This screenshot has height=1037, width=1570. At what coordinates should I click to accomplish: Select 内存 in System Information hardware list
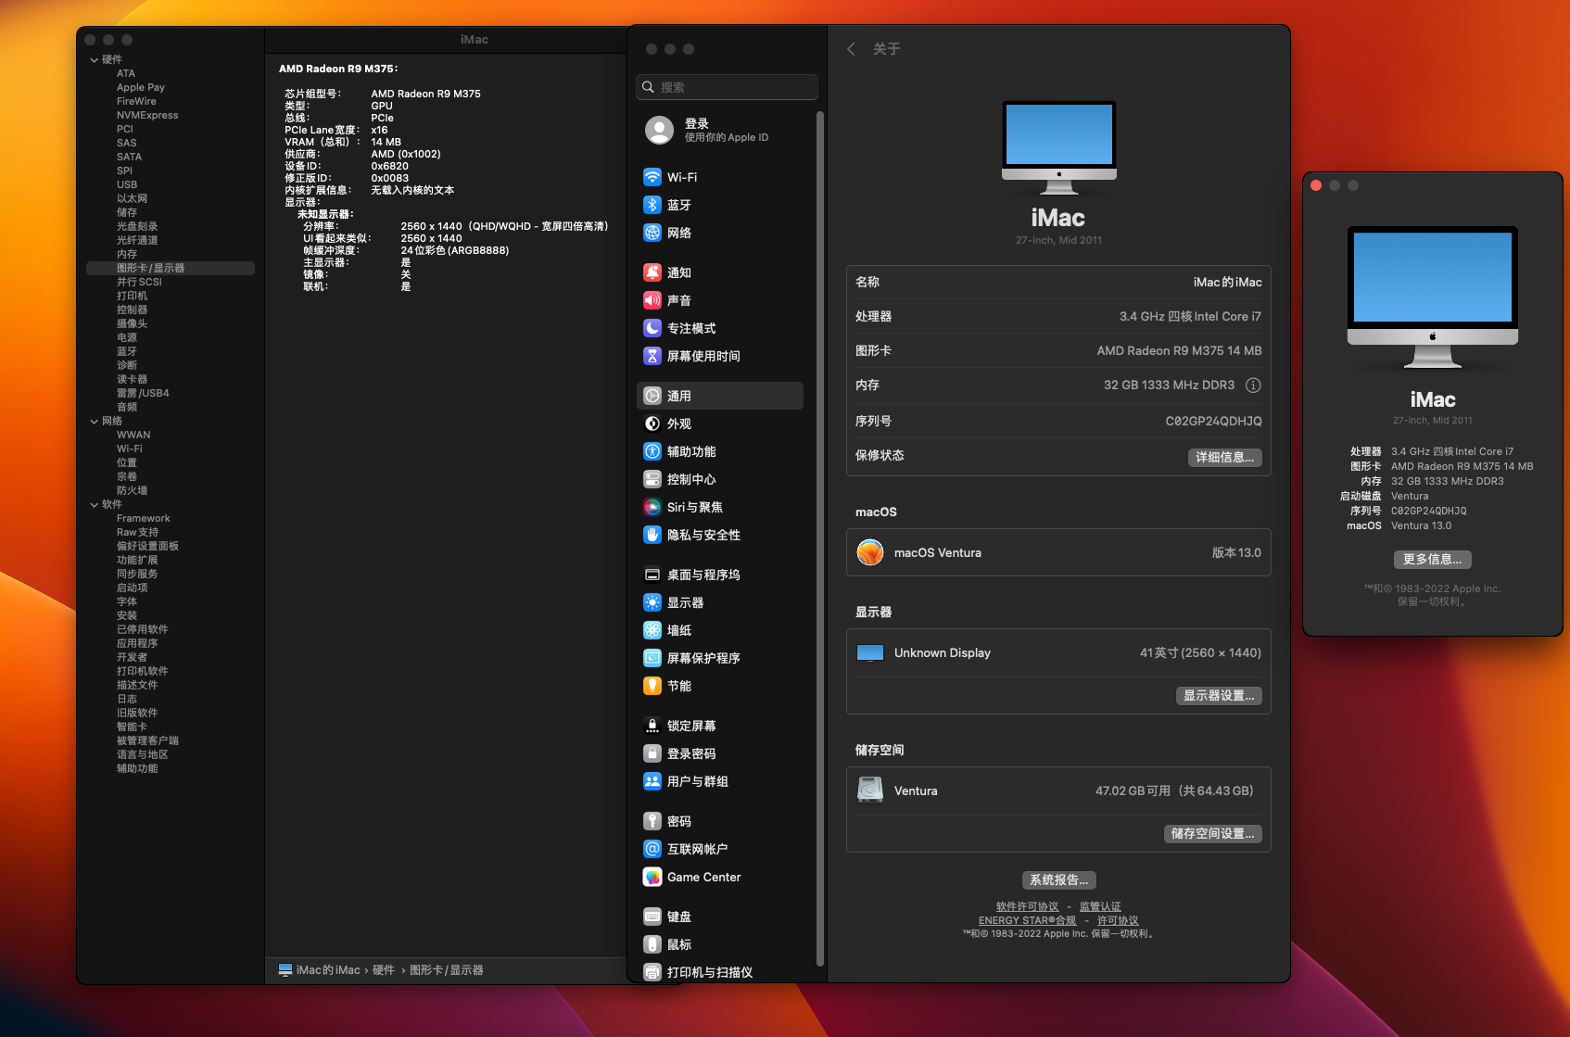[x=127, y=254]
